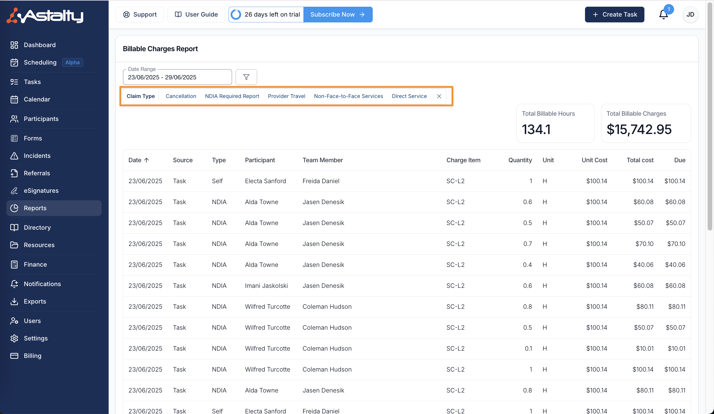Viewport: 714px width, 414px height.
Task: Click the filter funnel icon
Action: coord(246,77)
